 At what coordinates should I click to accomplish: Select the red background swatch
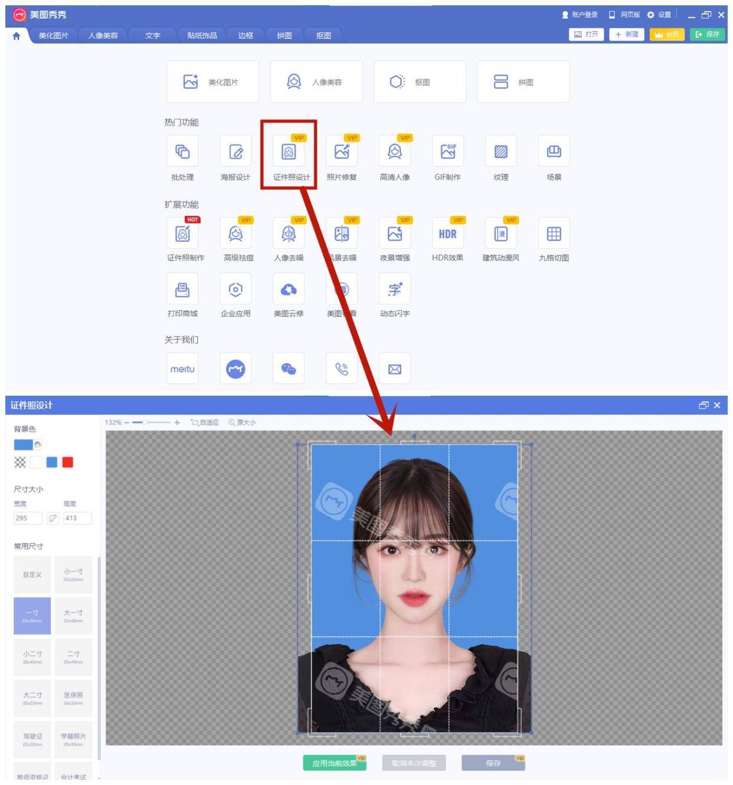[68, 462]
